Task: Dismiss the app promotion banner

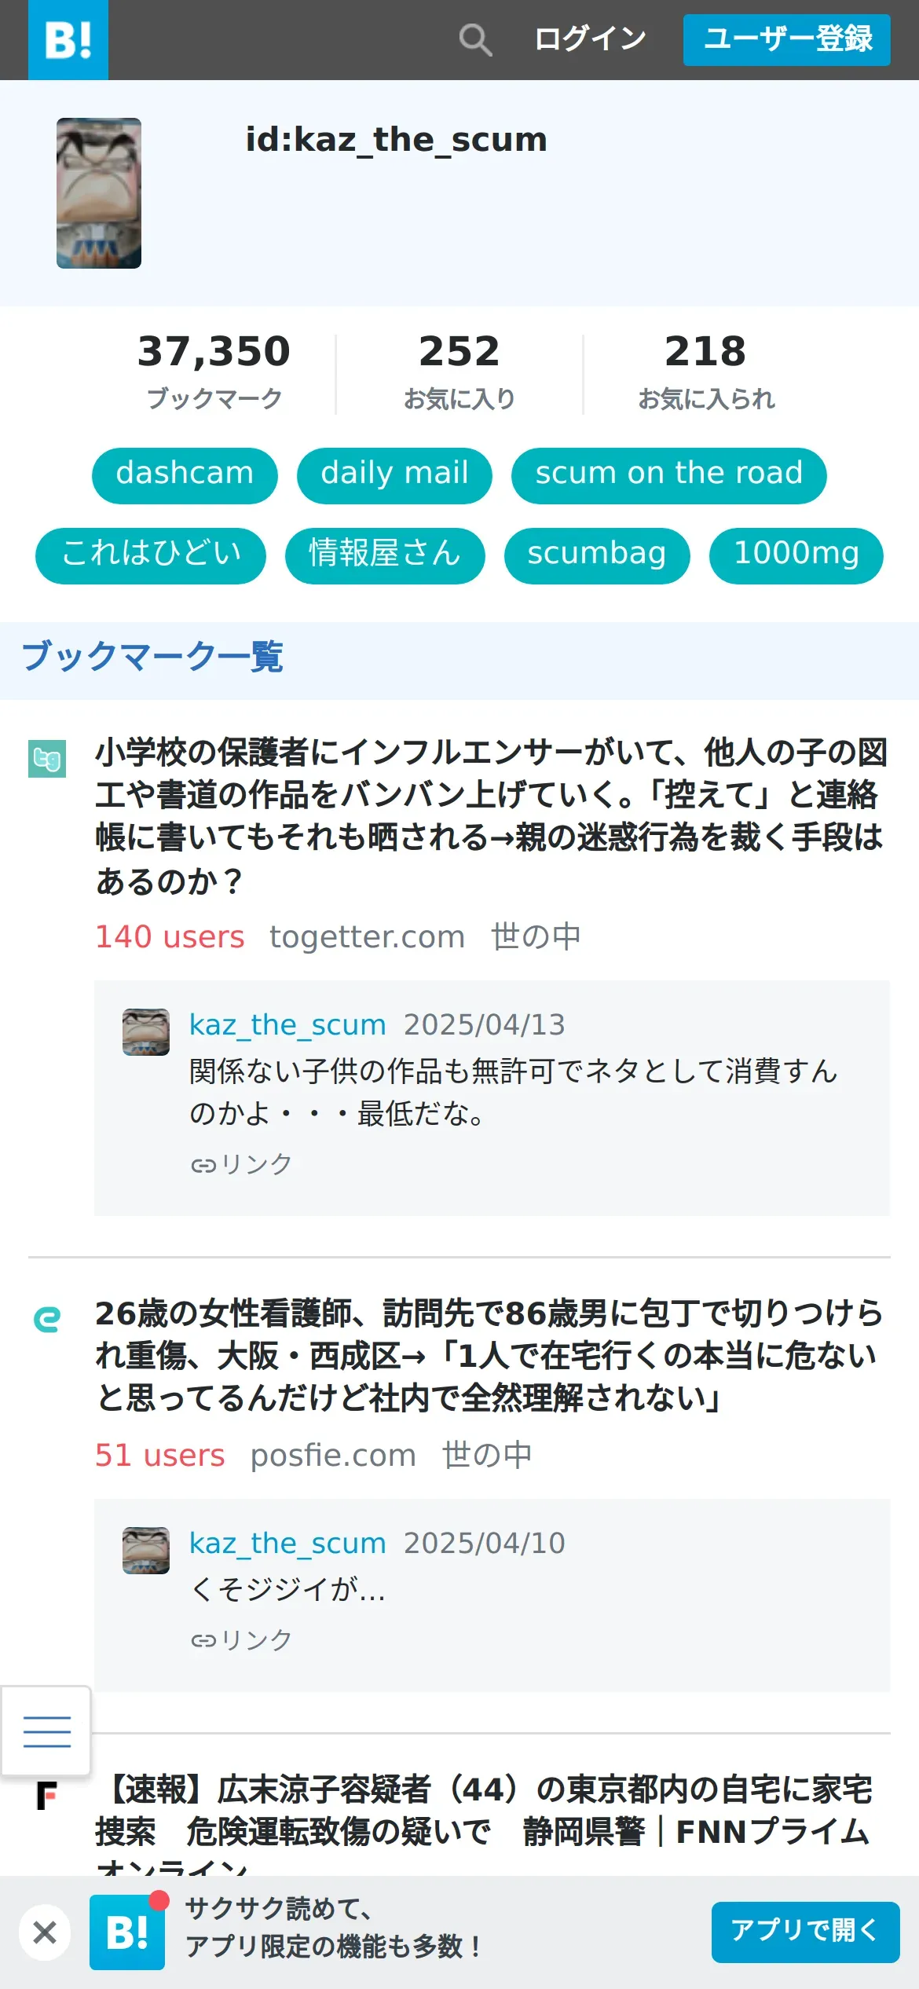Action: pos(45,1932)
